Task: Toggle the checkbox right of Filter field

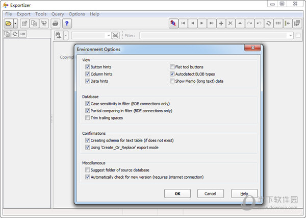Action: pos(298,35)
